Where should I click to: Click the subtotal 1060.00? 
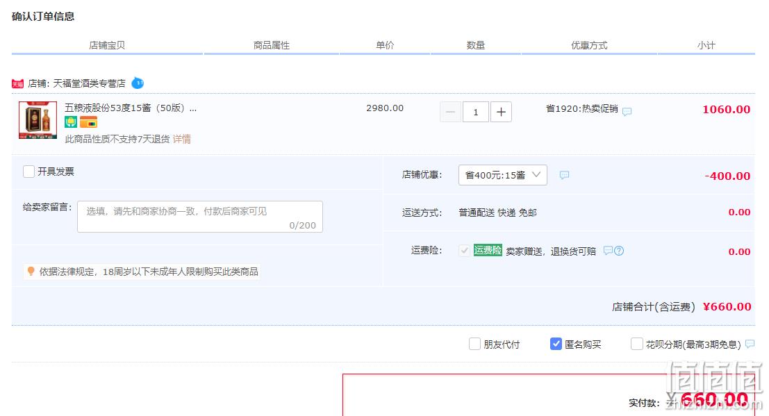pos(727,110)
